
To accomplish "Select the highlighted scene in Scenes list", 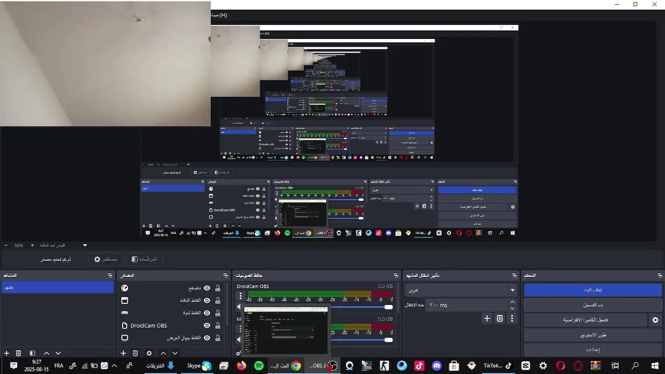I will click(57, 287).
